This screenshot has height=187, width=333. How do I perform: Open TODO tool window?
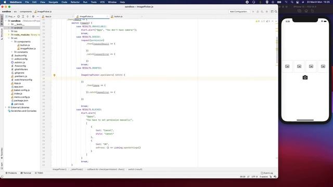(x=39, y=173)
